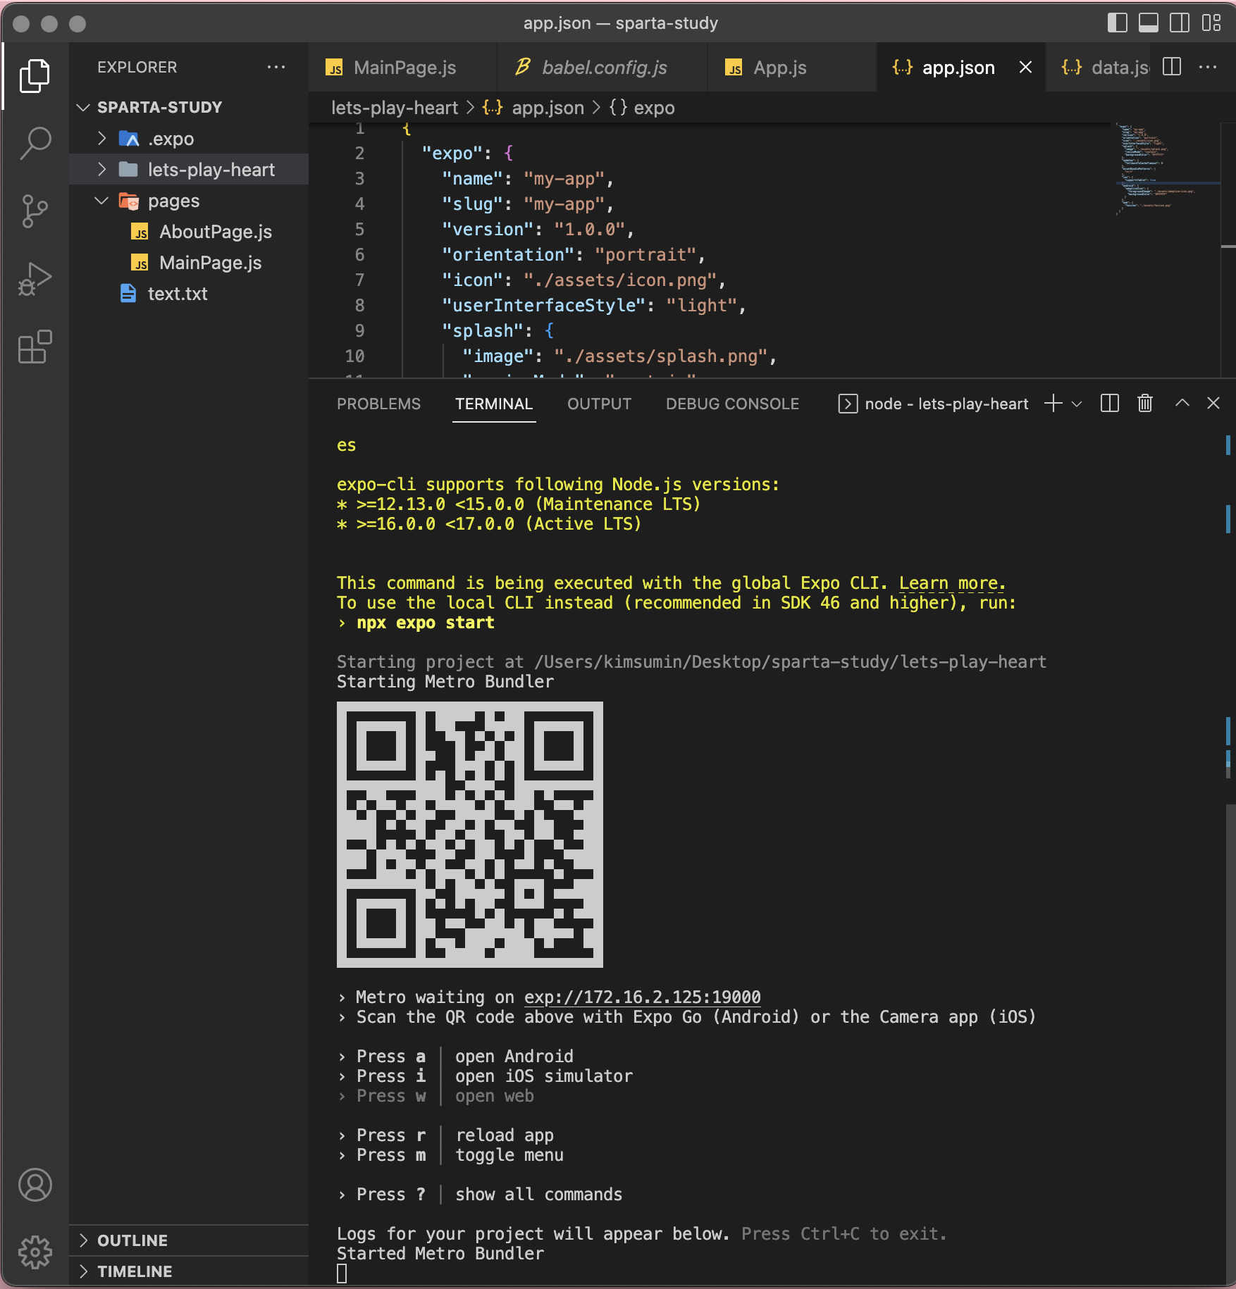Open the terminal launch profile dropdown arrow
This screenshot has height=1289, width=1236.
click(1076, 404)
